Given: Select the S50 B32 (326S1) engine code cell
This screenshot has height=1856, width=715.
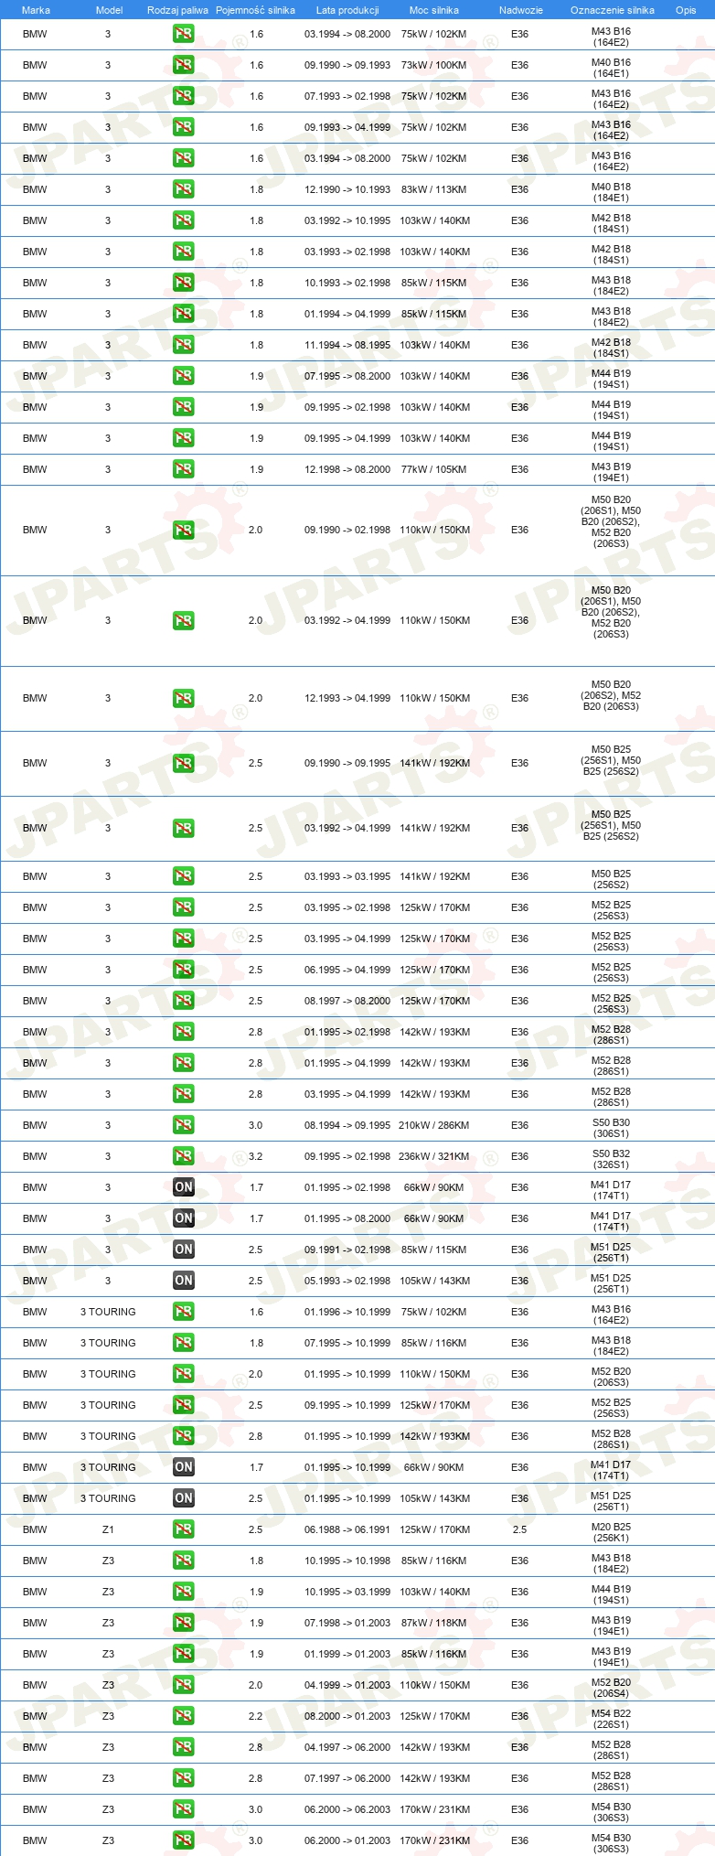Looking at the screenshot, I should (x=611, y=1160).
